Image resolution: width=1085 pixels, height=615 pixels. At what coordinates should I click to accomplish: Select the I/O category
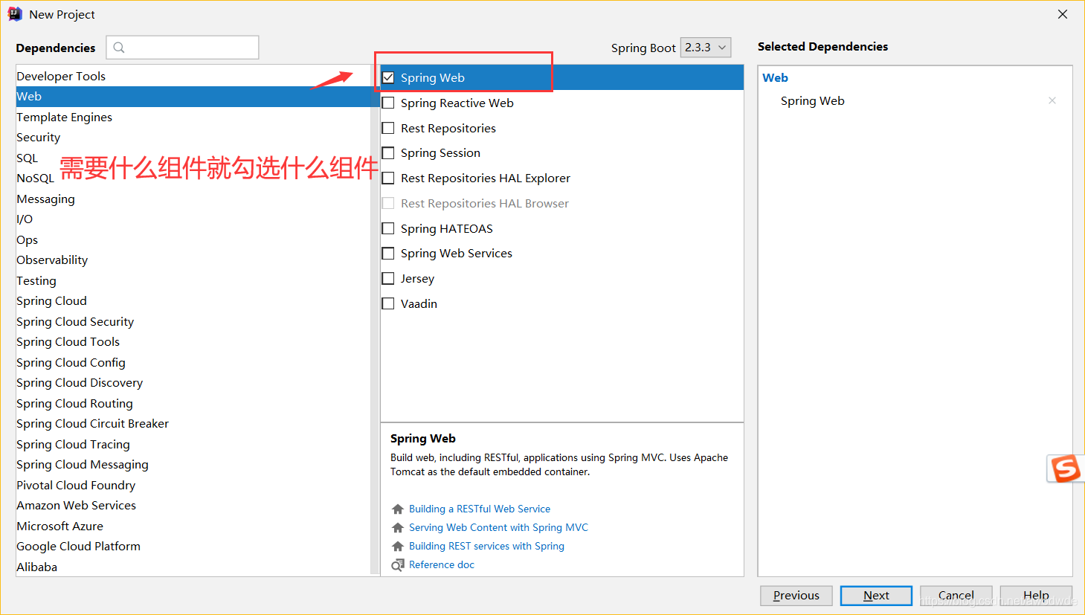(x=193, y=219)
